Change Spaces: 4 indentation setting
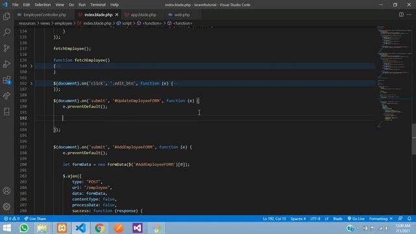The height and width of the screenshot is (234, 416). (x=298, y=218)
